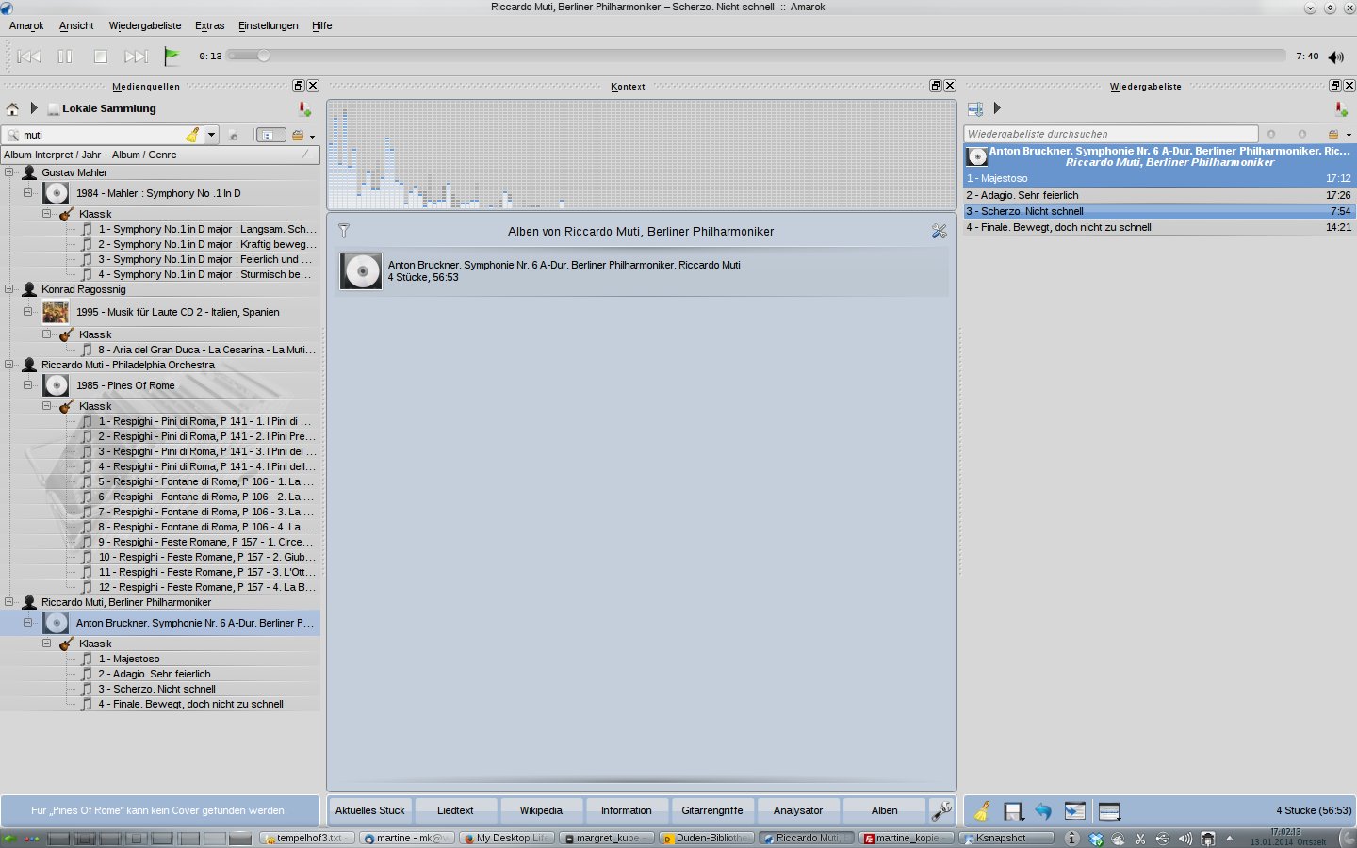
Task: Click the analyzer spectrum visualization
Action: pos(642,155)
